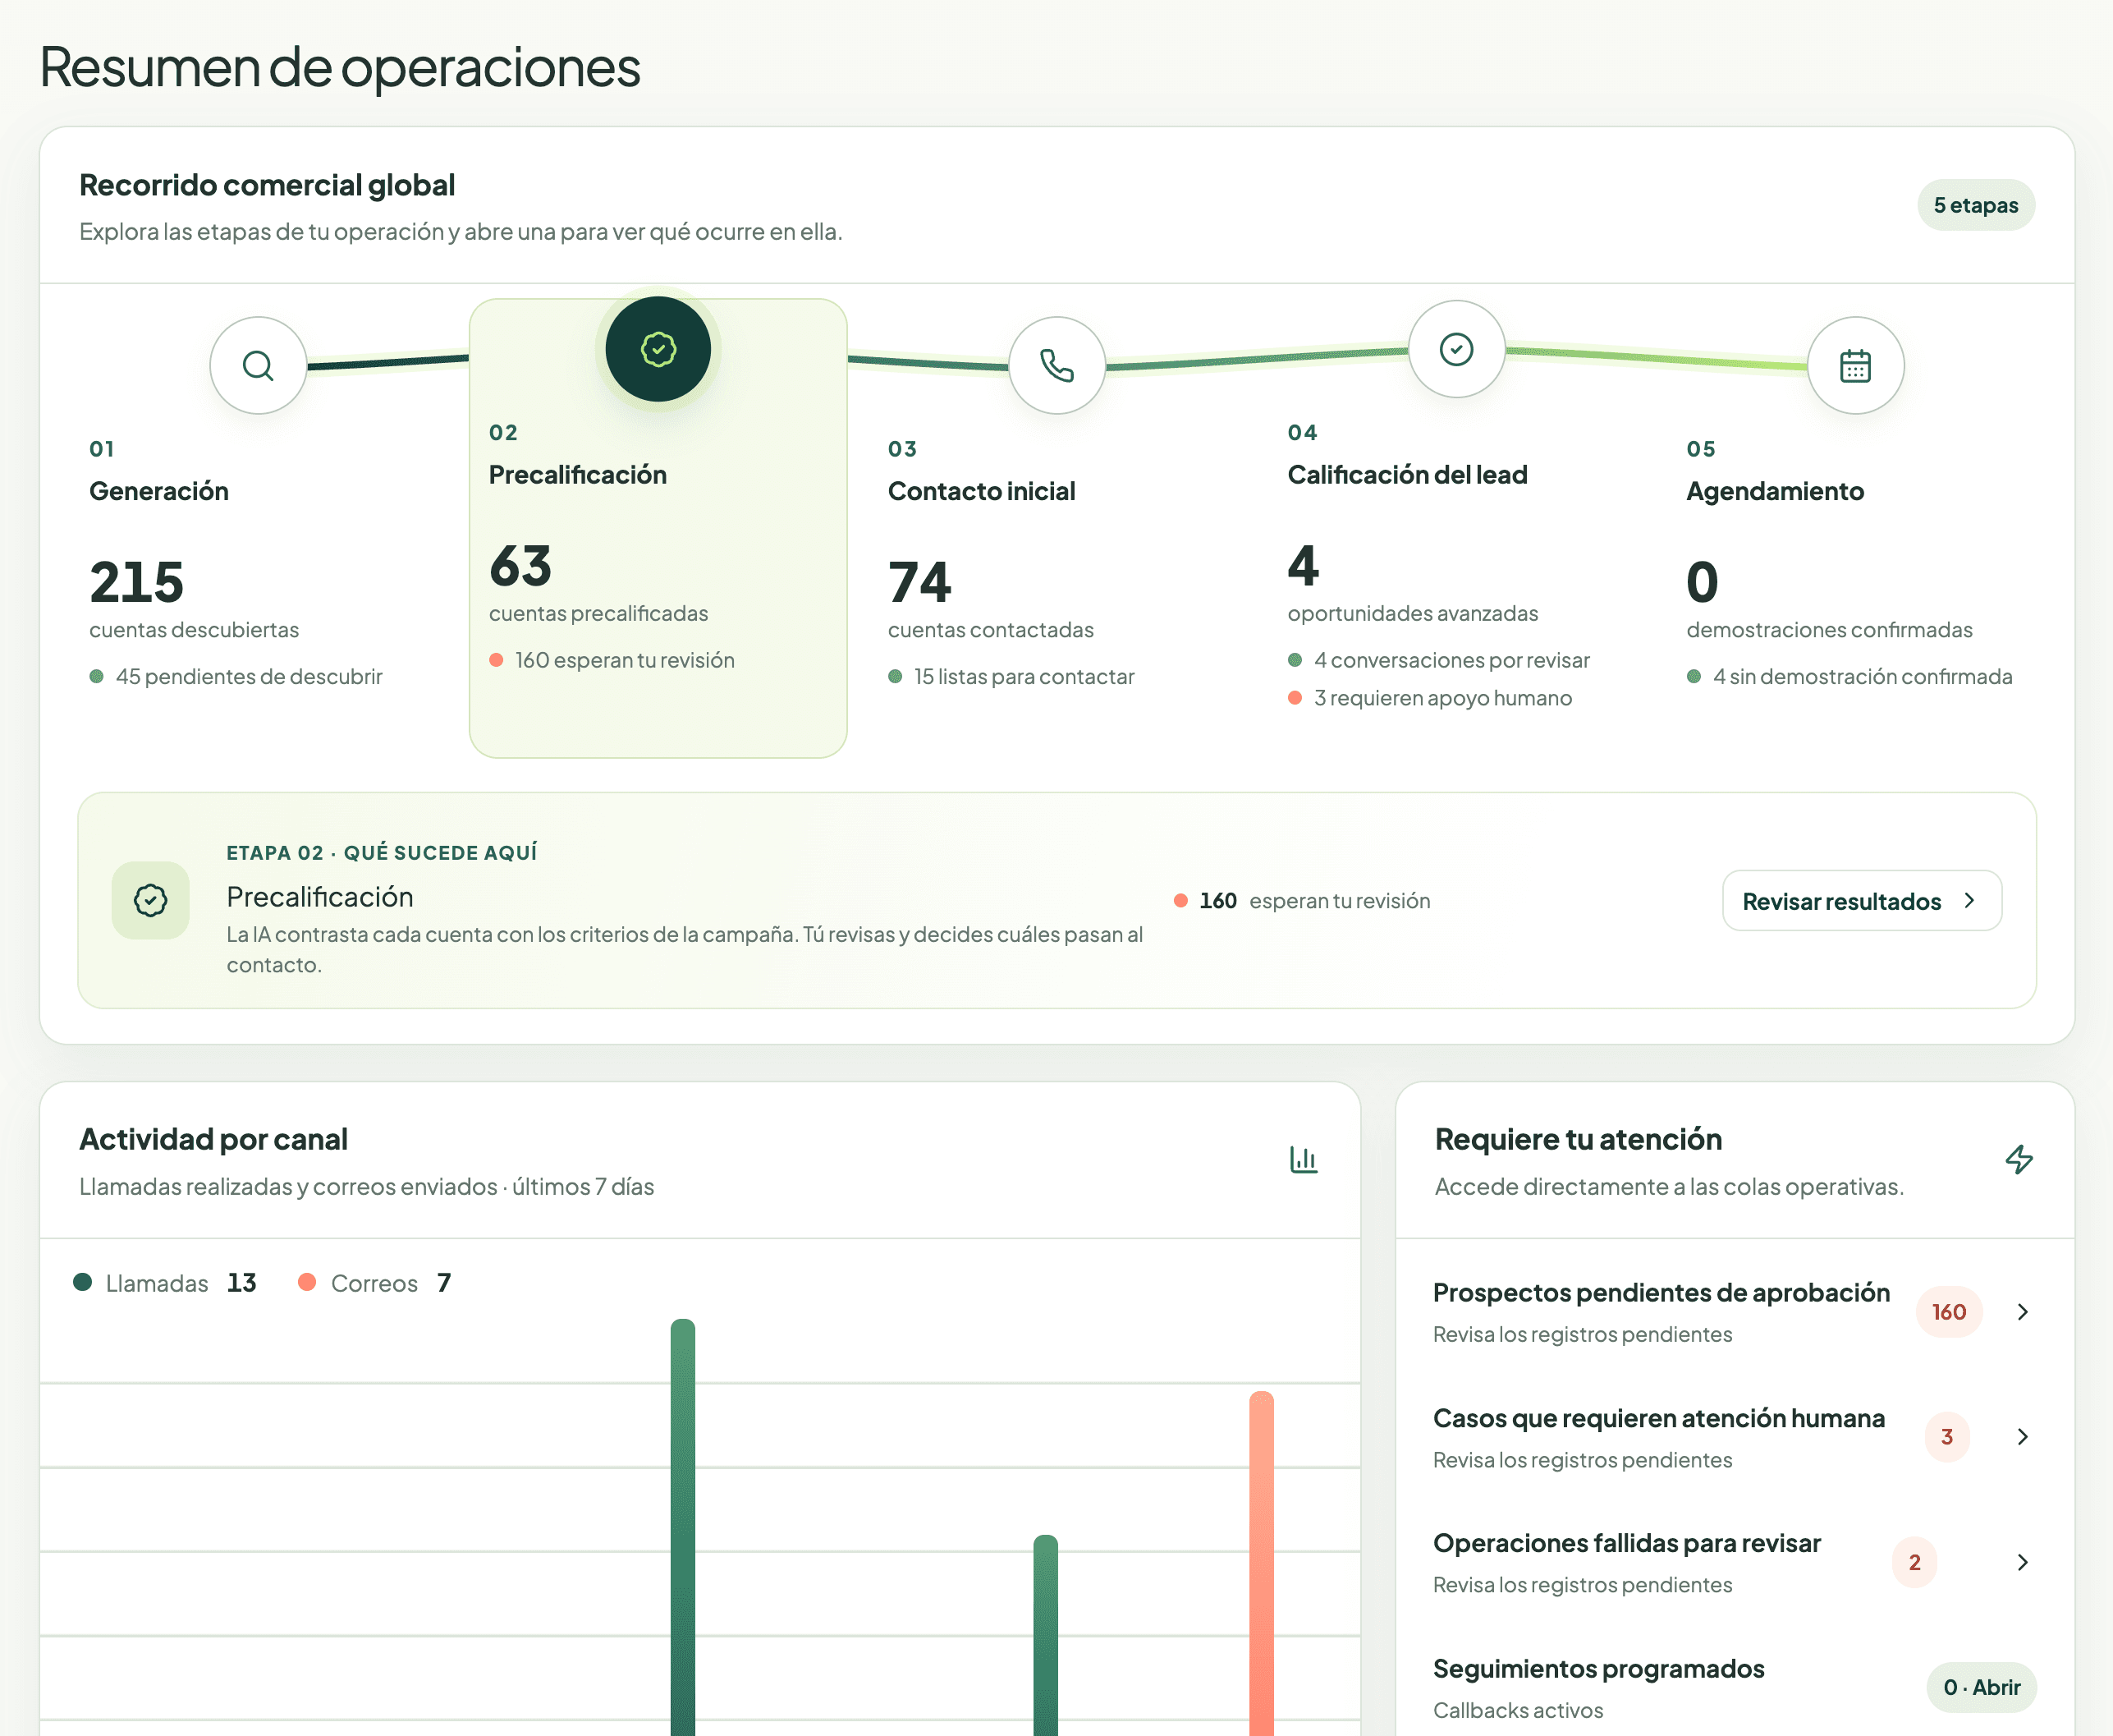The image size is (2113, 1736).
Task: Expand Prospectos pendientes de aprobación chevron
Action: (2022, 1312)
